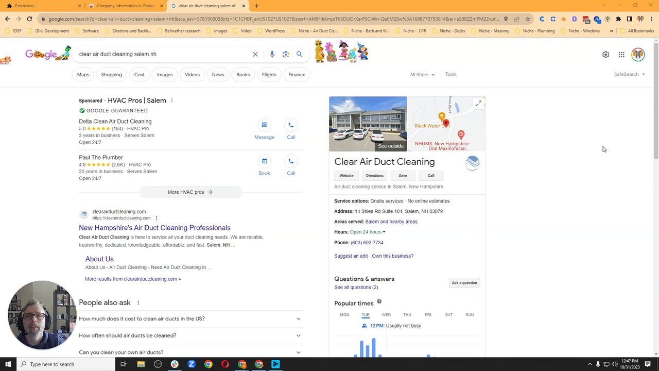Viewport: 659px width, 371px height.
Task: Start voice search via microphone icon
Action: (x=272, y=54)
